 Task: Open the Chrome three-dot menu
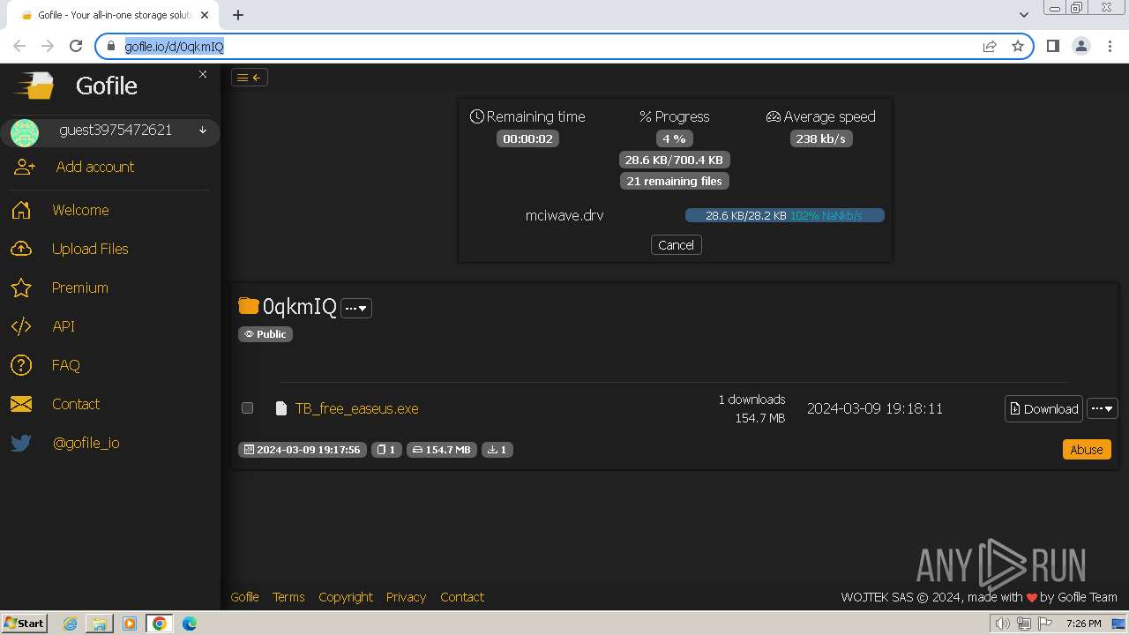click(1110, 46)
